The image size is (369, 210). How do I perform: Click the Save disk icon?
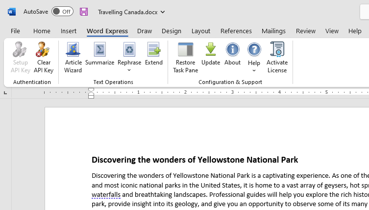click(x=84, y=12)
